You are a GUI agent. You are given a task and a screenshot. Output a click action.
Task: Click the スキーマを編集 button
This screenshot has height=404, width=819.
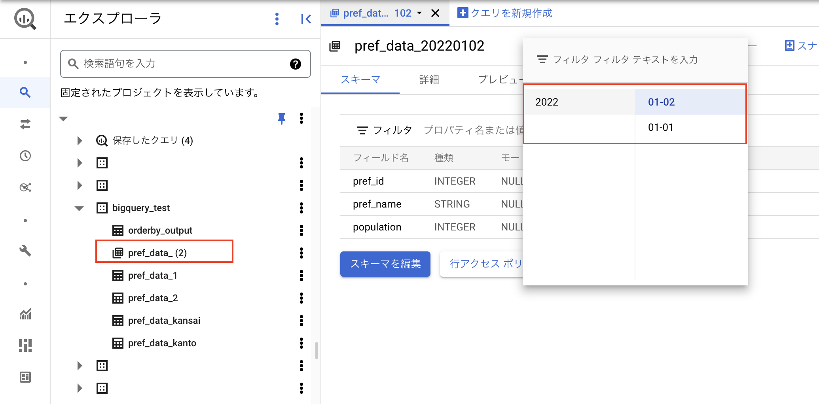click(x=385, y=264)
